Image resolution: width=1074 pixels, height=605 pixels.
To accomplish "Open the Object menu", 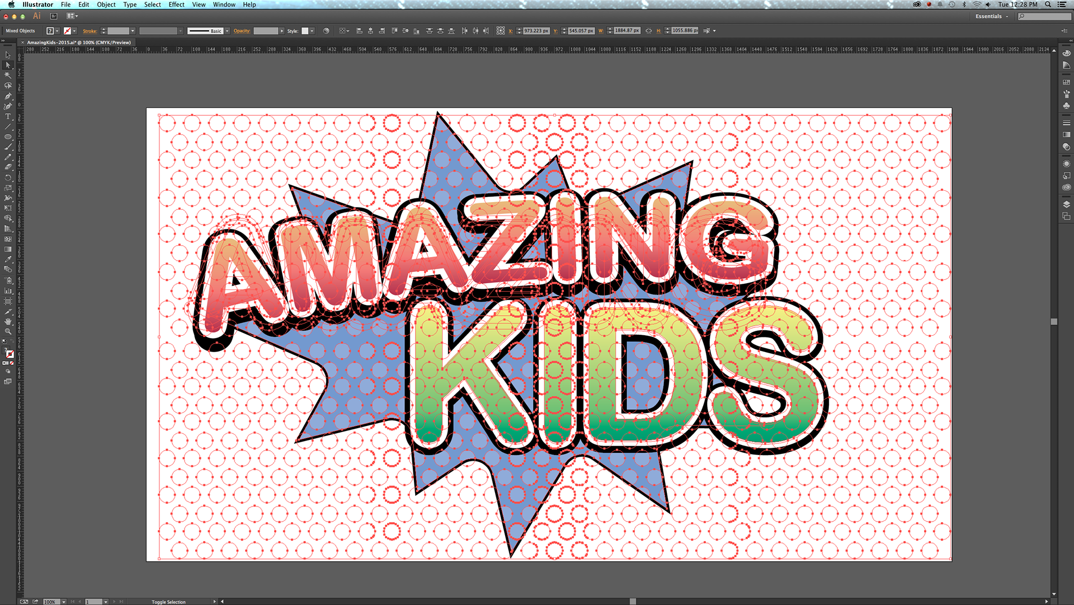I will pyautogui.click(x=106, y=4).
